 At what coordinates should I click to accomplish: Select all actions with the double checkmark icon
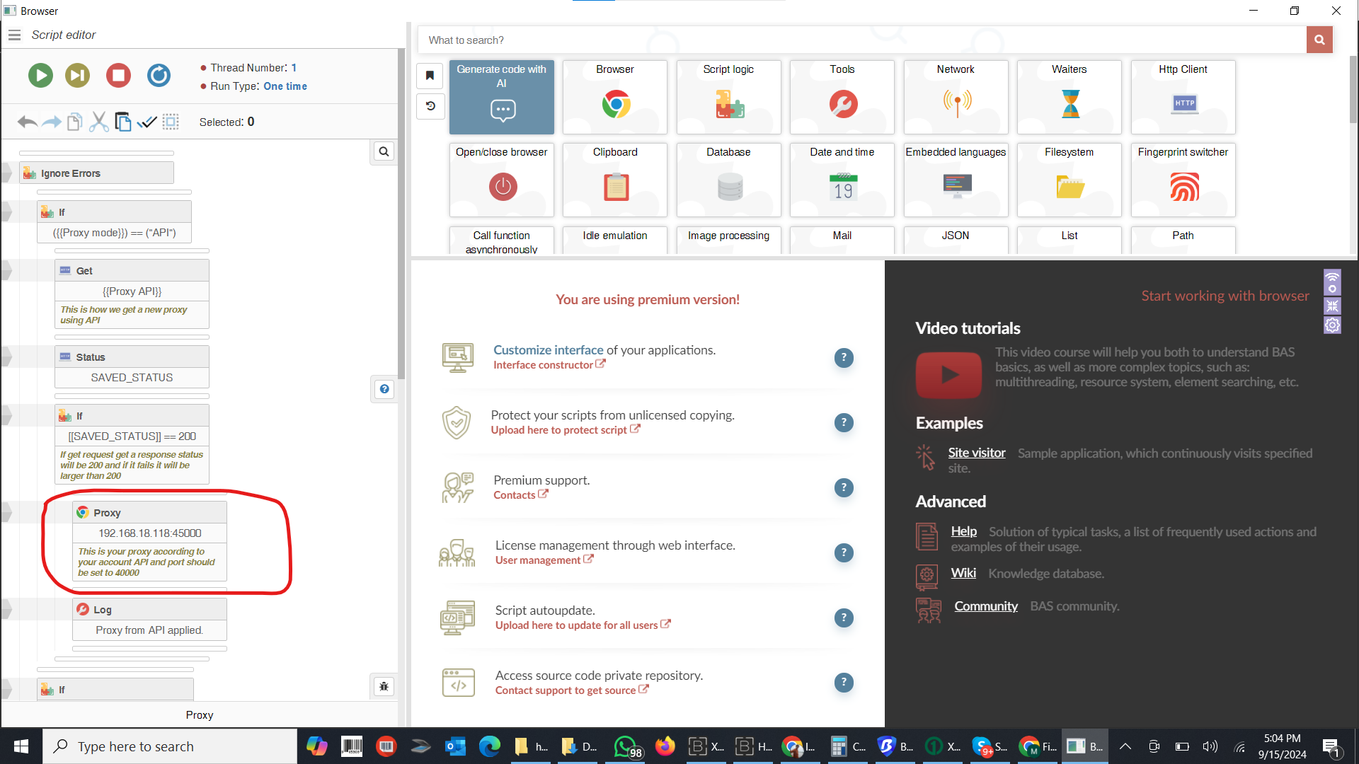[x=147, y=121]
